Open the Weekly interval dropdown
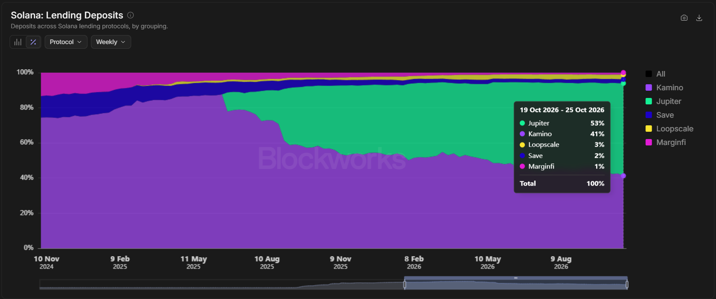This screenshot has width=716, height=299. (111, 42)
